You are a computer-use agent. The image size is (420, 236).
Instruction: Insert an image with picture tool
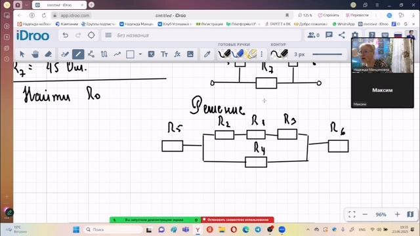(190, 54)
